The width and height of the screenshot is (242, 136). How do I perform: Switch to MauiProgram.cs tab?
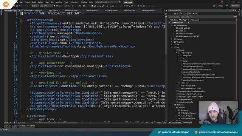pos(111,11)
